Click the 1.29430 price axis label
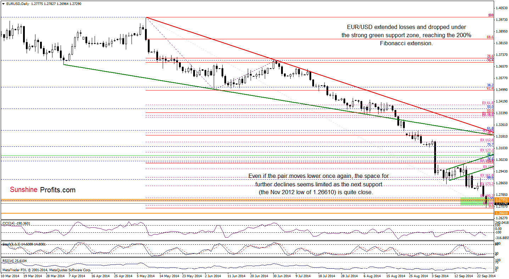The height and width of the screenshot is (279, 509). coord(502,171)
